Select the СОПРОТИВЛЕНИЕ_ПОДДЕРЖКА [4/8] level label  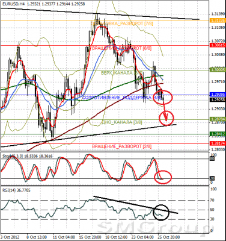tap(122, 98)
